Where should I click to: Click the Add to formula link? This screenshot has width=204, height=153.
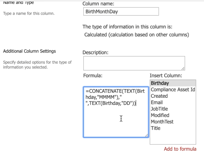click(x=180, y=149)
